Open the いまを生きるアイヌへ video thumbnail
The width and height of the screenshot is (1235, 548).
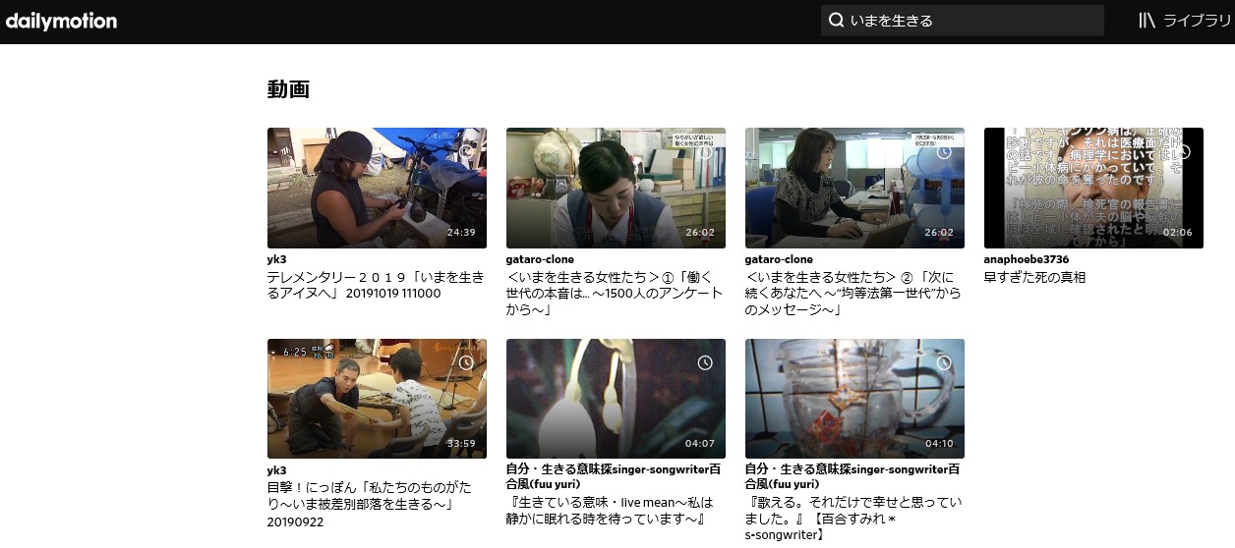(377, 188)
